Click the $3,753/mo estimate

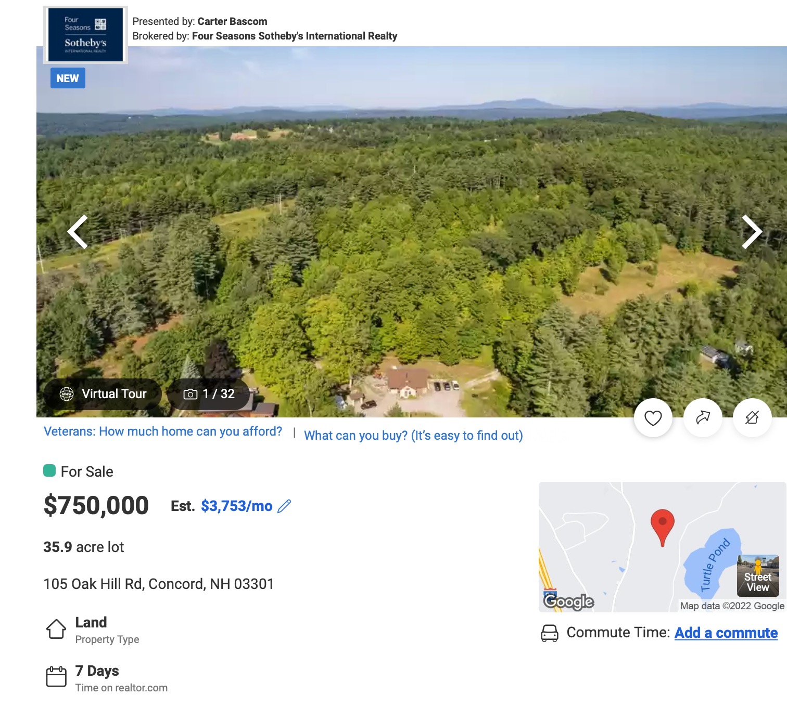click(x=237, y=506)
